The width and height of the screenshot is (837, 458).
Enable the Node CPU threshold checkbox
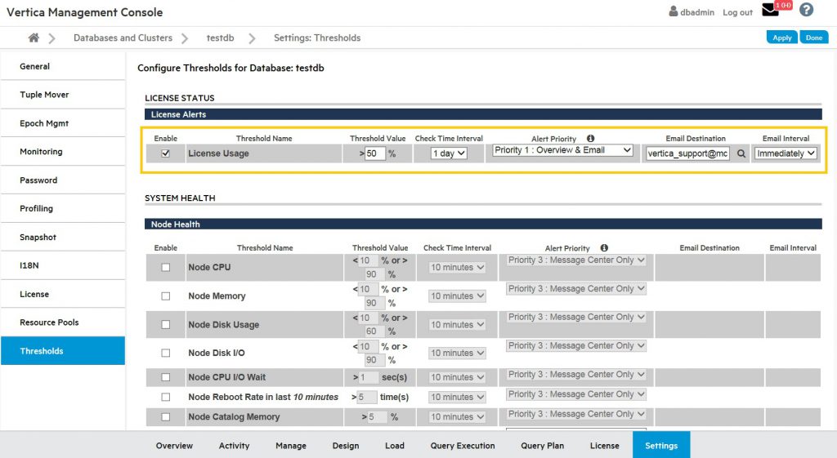coord(166,268)
